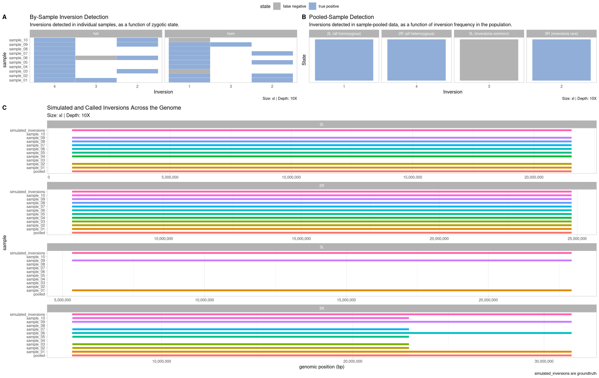Click 'simulated_inversions are groundtruth' caption
The image size is (599, 378).
pos(565,374)
